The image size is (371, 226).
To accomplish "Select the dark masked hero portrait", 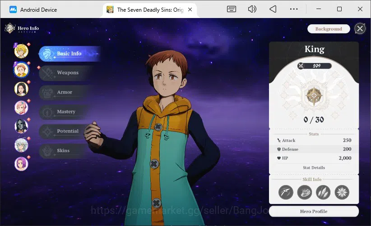I will [21, 126].
